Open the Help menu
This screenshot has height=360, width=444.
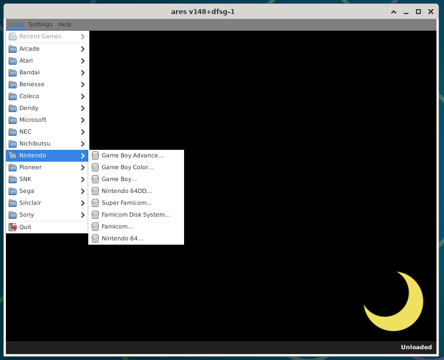tap(65, 24)
